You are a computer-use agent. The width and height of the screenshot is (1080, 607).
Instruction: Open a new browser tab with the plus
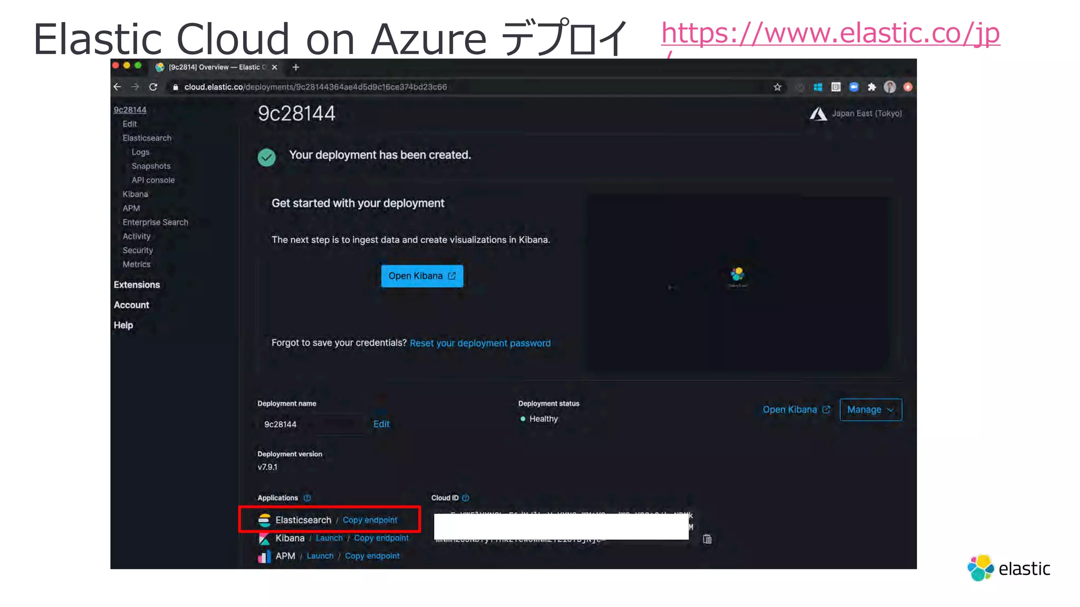296,67
